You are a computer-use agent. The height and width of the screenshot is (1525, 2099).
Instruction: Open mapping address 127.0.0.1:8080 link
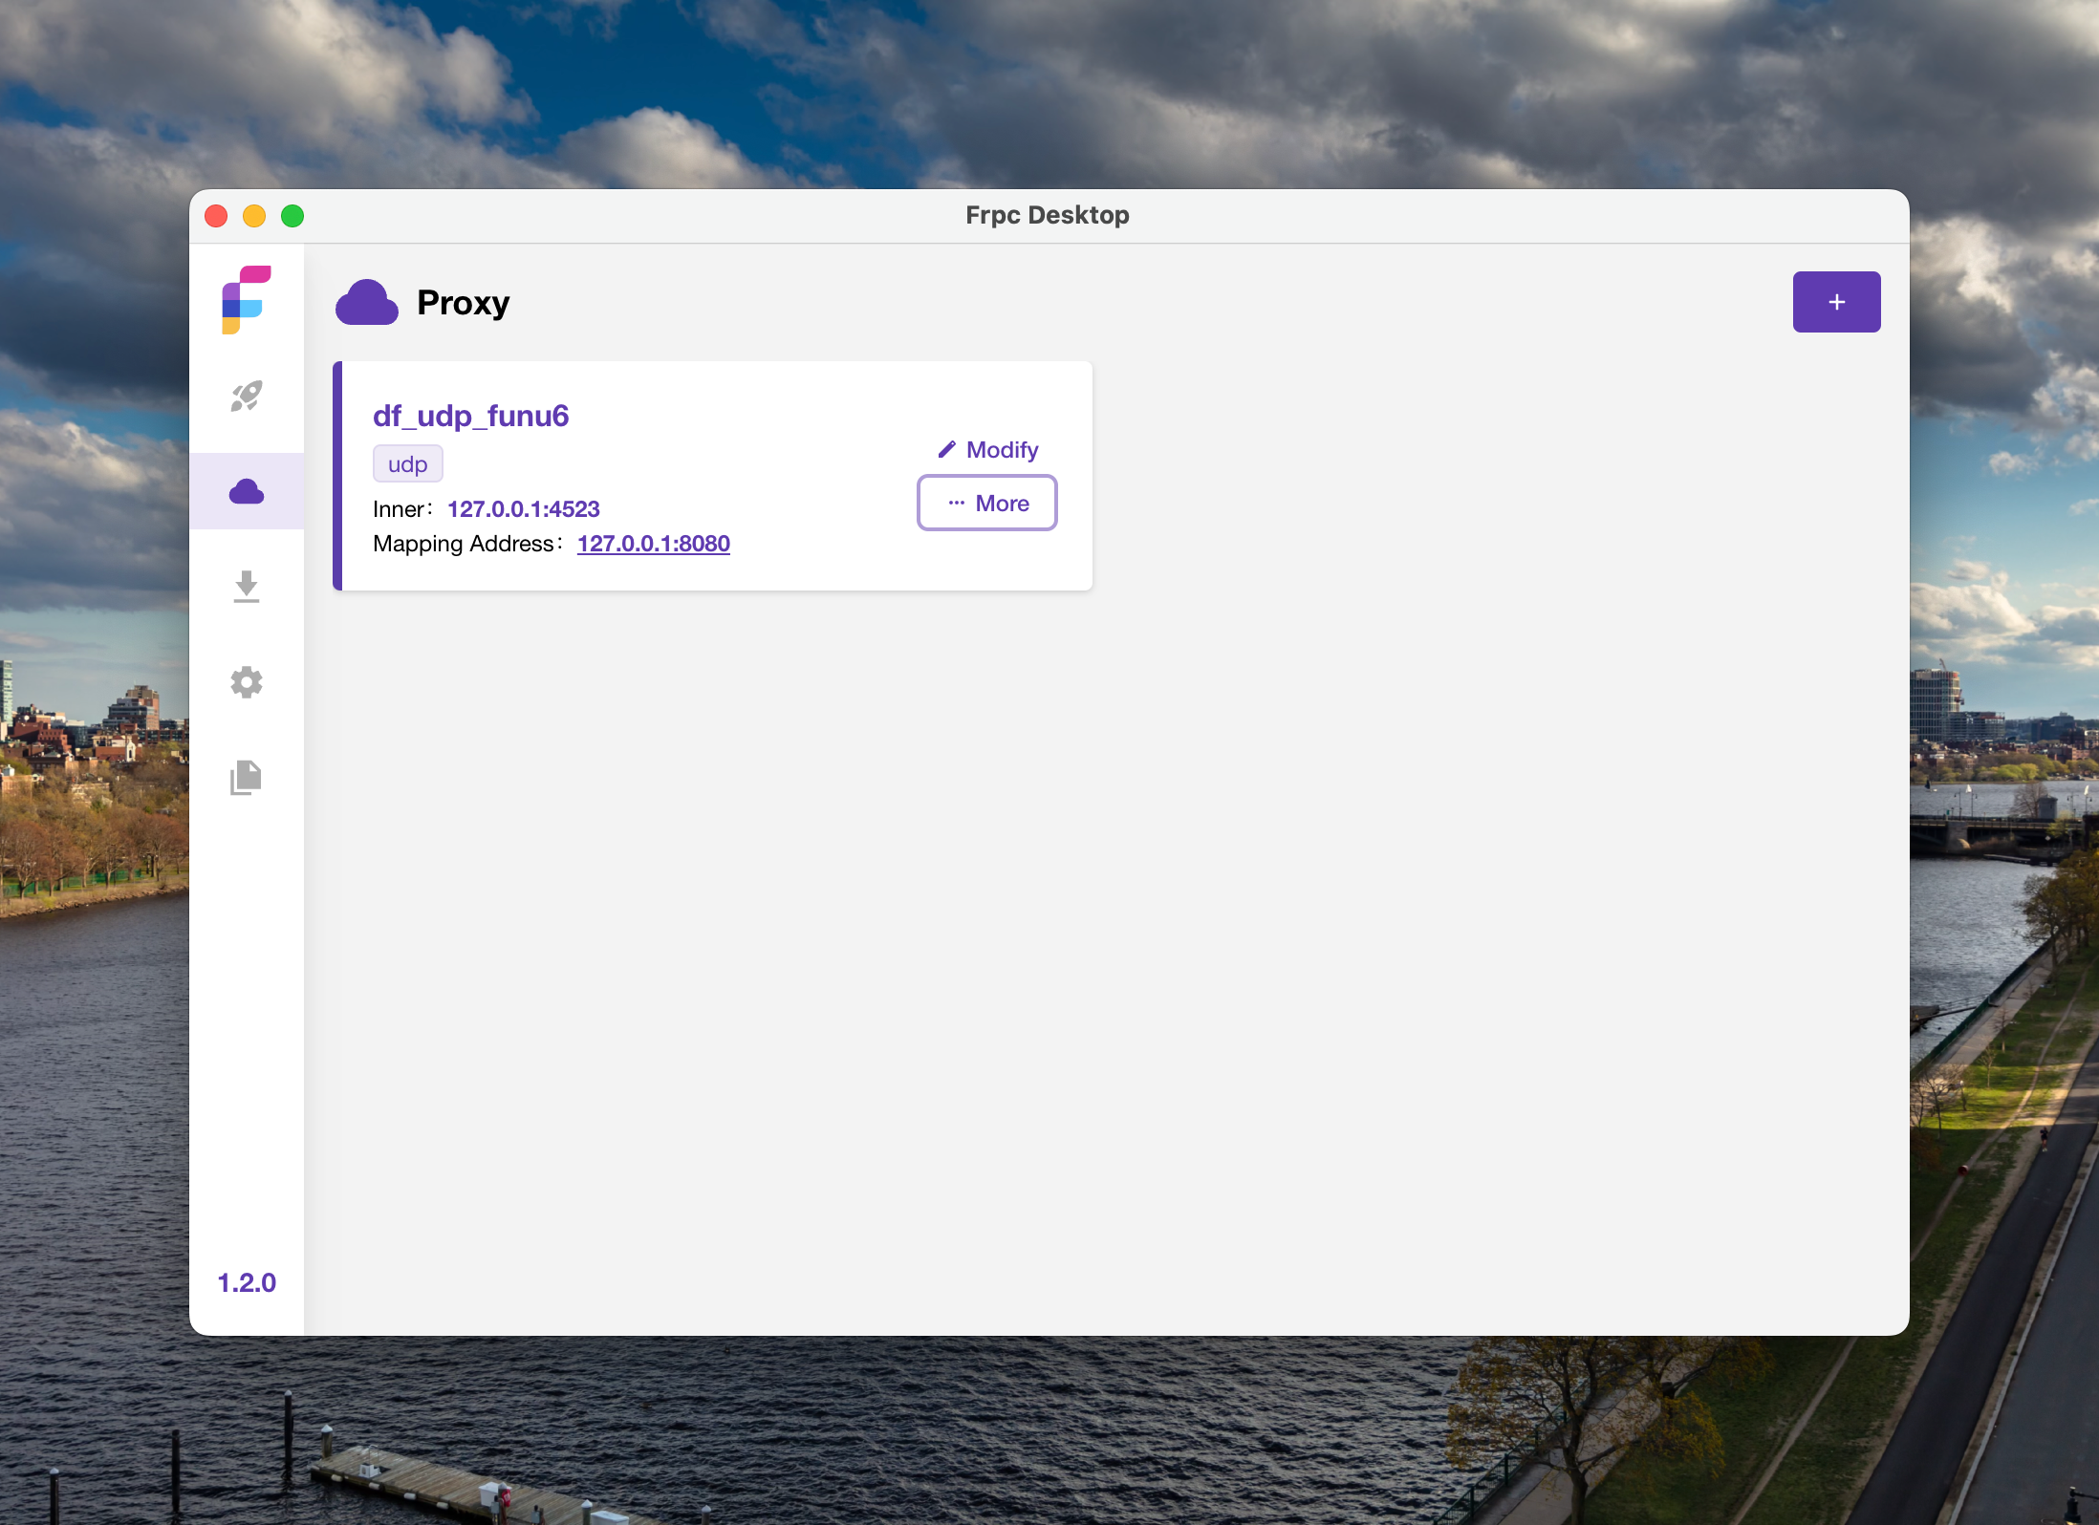(x=653, y=544)
